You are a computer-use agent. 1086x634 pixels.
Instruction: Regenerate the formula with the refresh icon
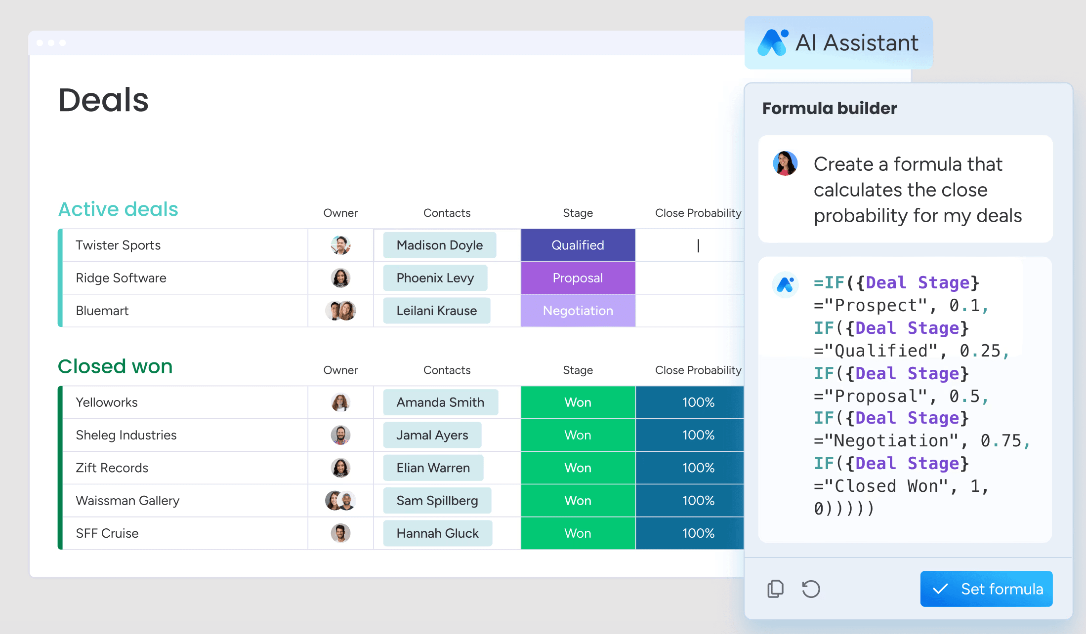(811, 589)
